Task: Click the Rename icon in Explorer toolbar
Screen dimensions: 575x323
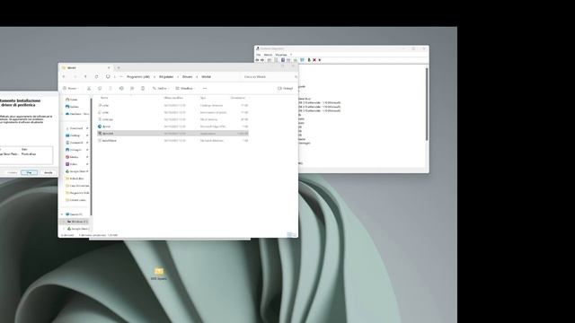Action: pos(121,88)
